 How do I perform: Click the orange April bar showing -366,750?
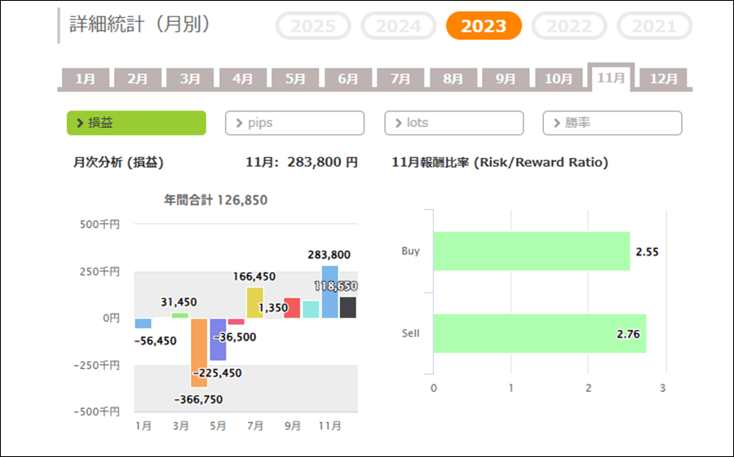199,352
